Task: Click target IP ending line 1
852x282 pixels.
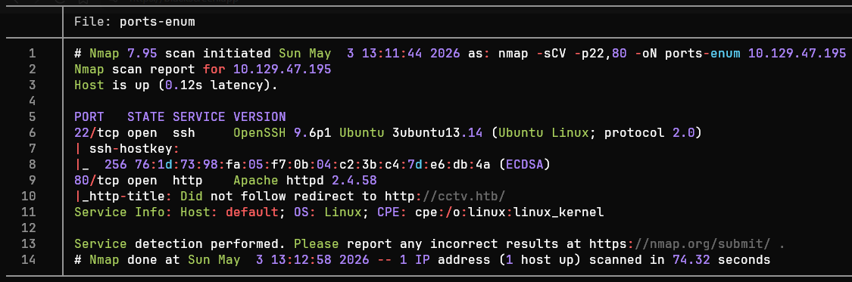Action: tap(797, 54)
